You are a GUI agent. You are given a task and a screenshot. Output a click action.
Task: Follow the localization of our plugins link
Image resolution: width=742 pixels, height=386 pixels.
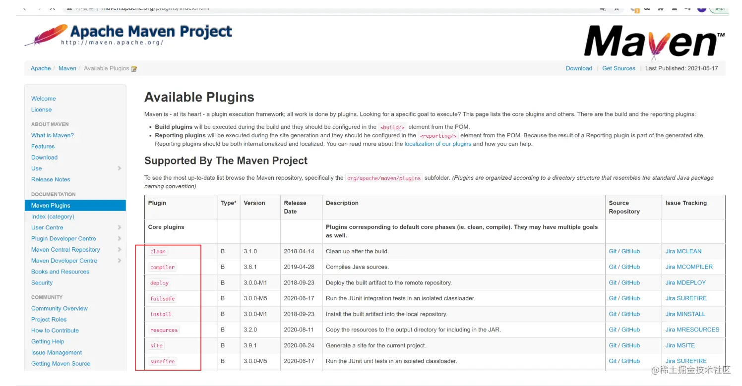(x=438, y=144)
